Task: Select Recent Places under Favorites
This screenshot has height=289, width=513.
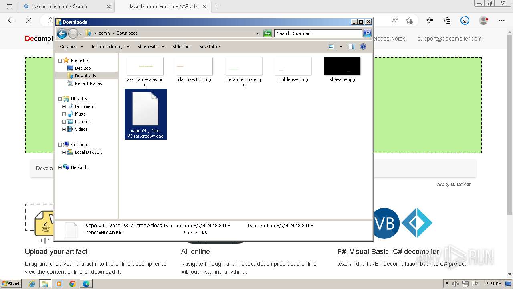Action: pyautogui.click(x=88, y=83)
